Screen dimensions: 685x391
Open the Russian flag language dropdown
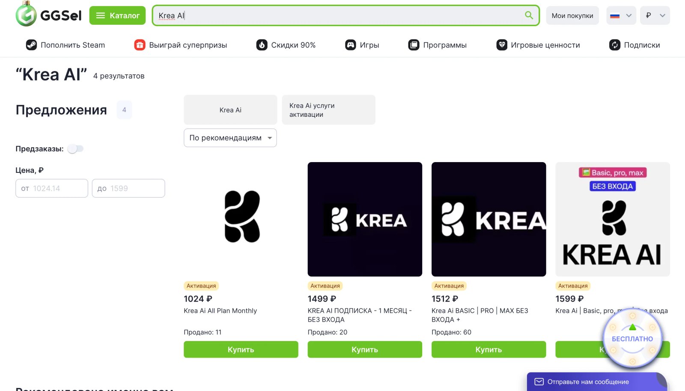(x=621, y=15)
